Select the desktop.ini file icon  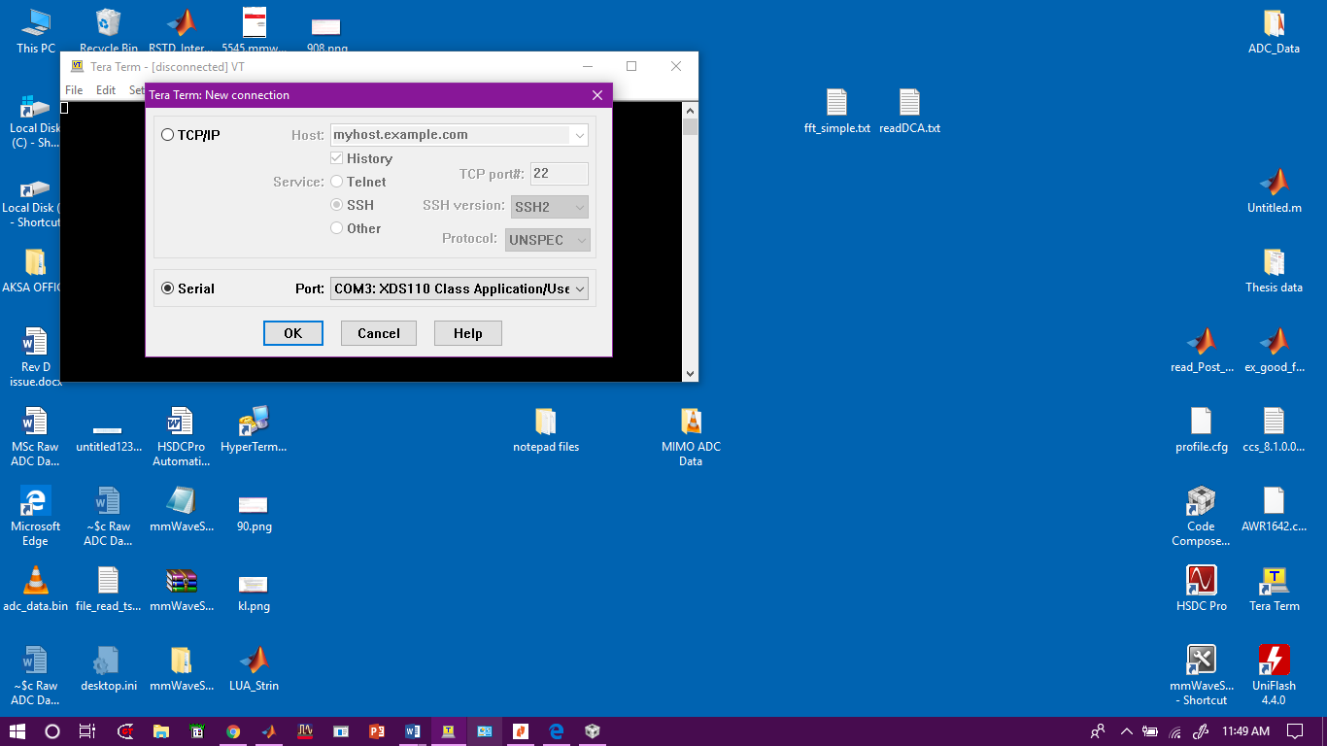108,668
